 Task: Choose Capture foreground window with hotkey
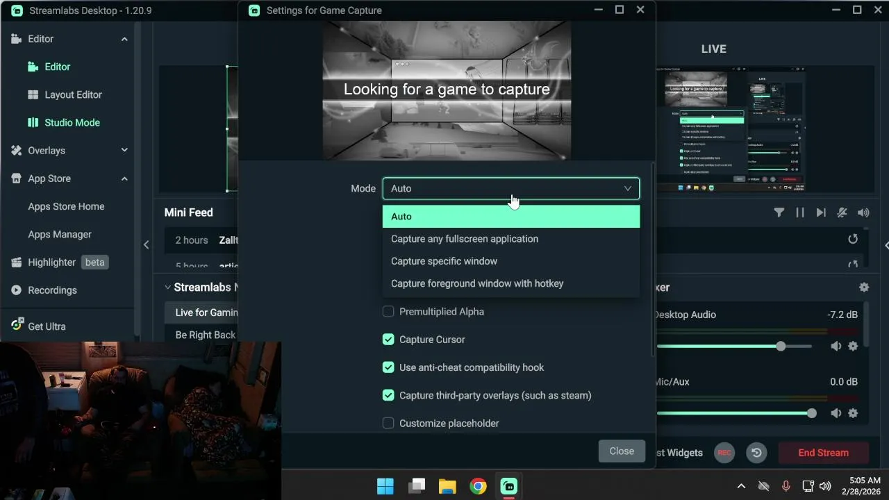pos(510,283)
